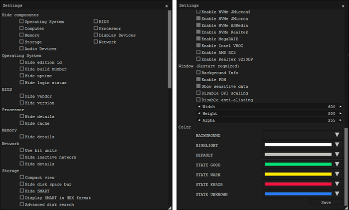Tick the Hide SMART checkbox
This screenshot has width=349, height=210.
21,191
